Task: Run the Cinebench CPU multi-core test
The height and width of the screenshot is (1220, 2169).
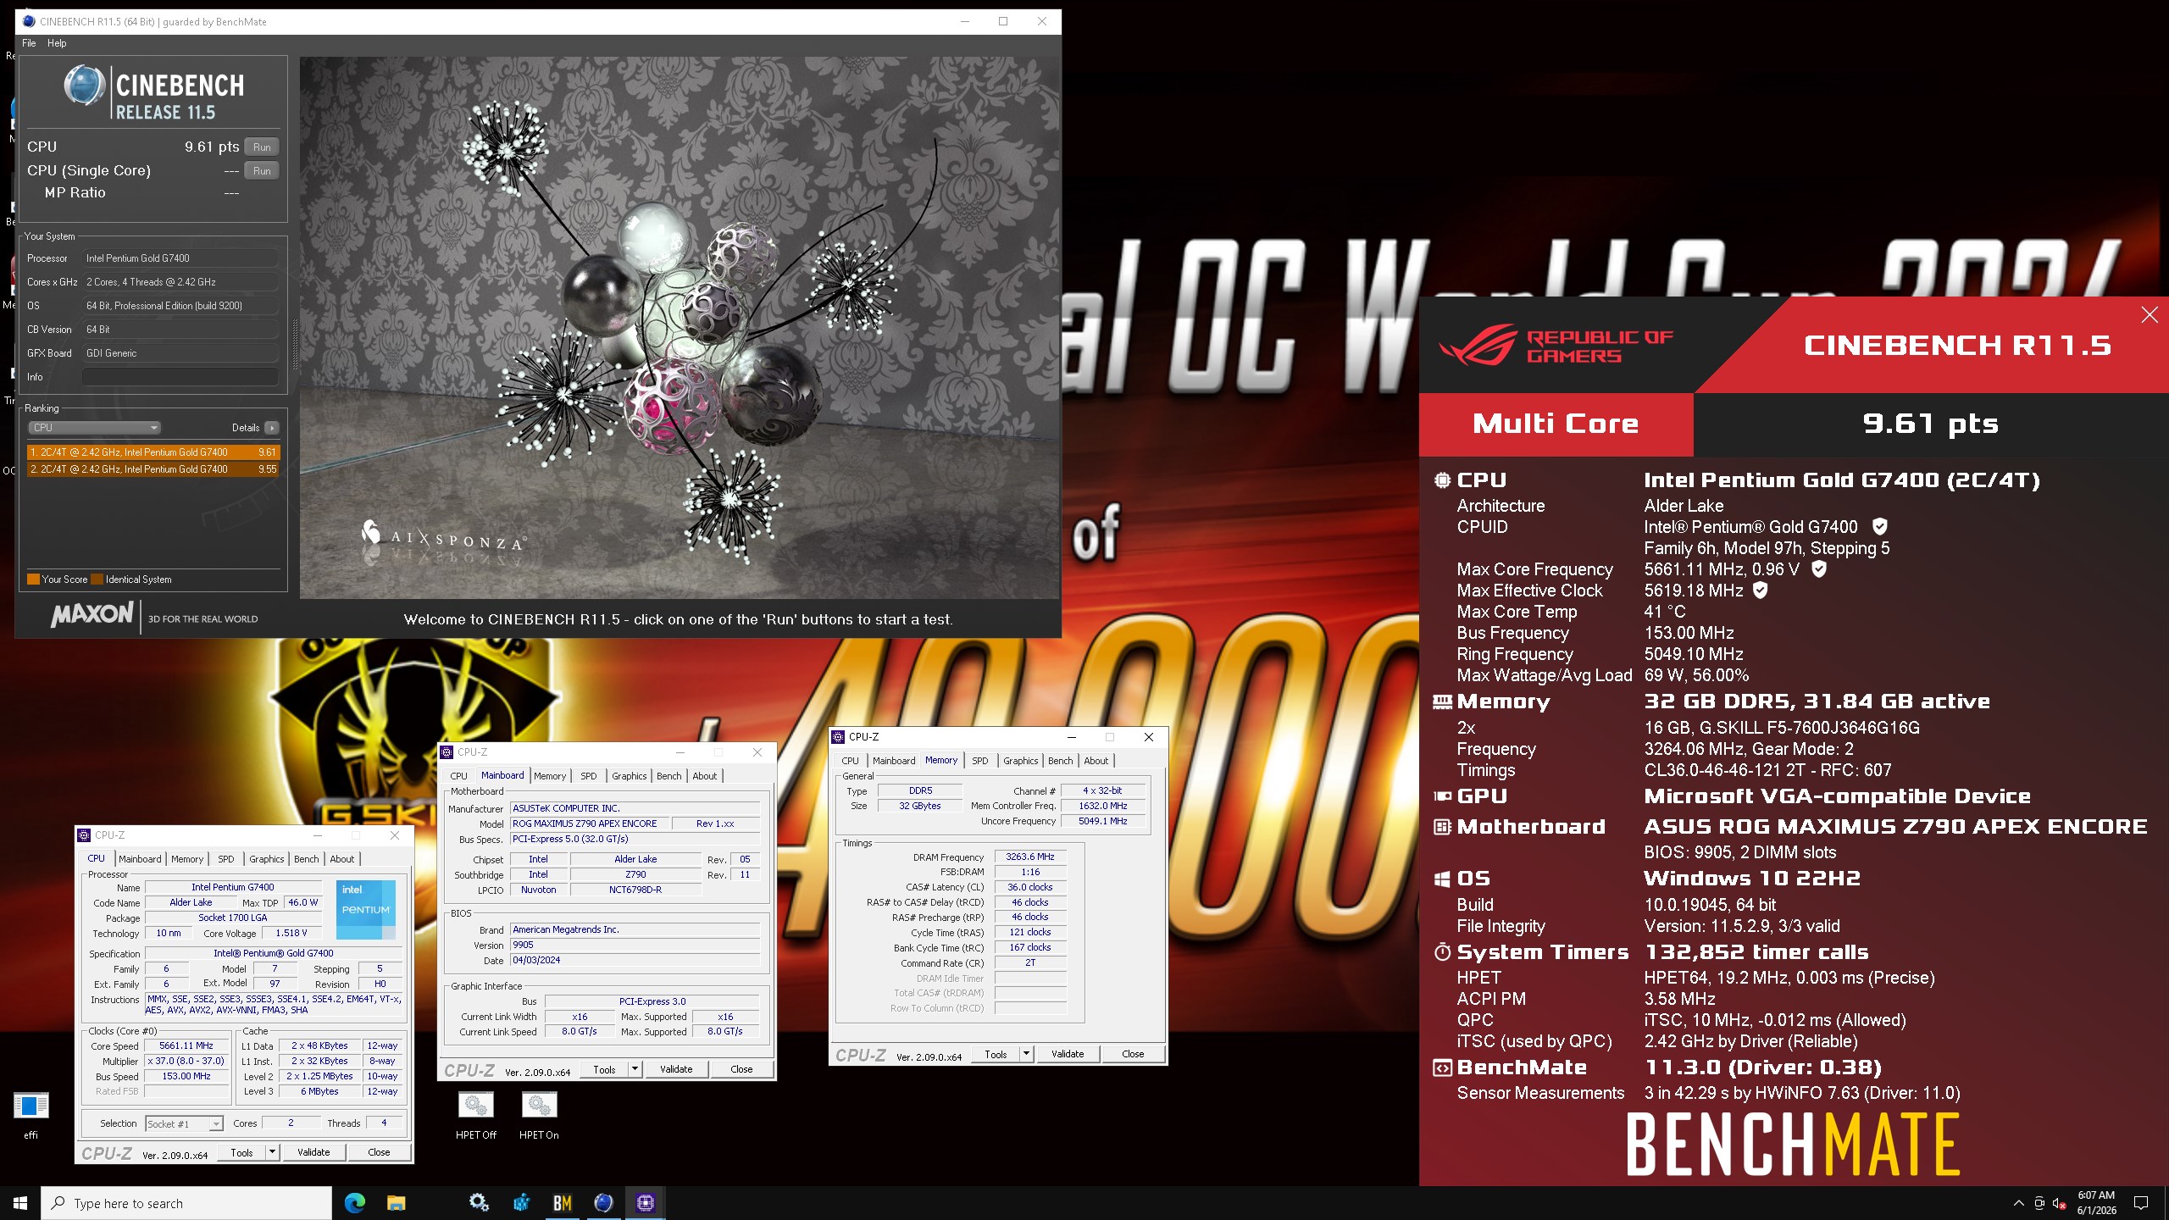Action: tap(262, 147)
